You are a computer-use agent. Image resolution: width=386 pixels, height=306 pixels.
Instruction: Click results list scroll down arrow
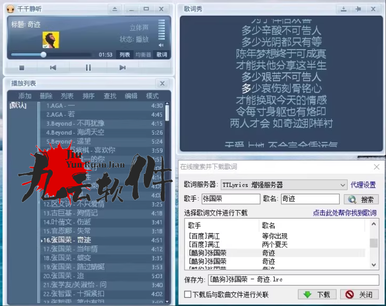[x=374, y=265]
